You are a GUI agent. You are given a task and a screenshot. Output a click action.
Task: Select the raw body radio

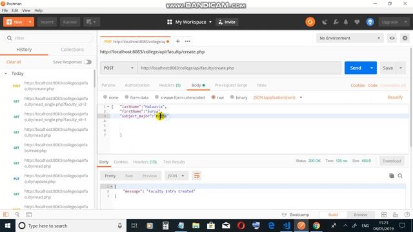click(214, 97)
